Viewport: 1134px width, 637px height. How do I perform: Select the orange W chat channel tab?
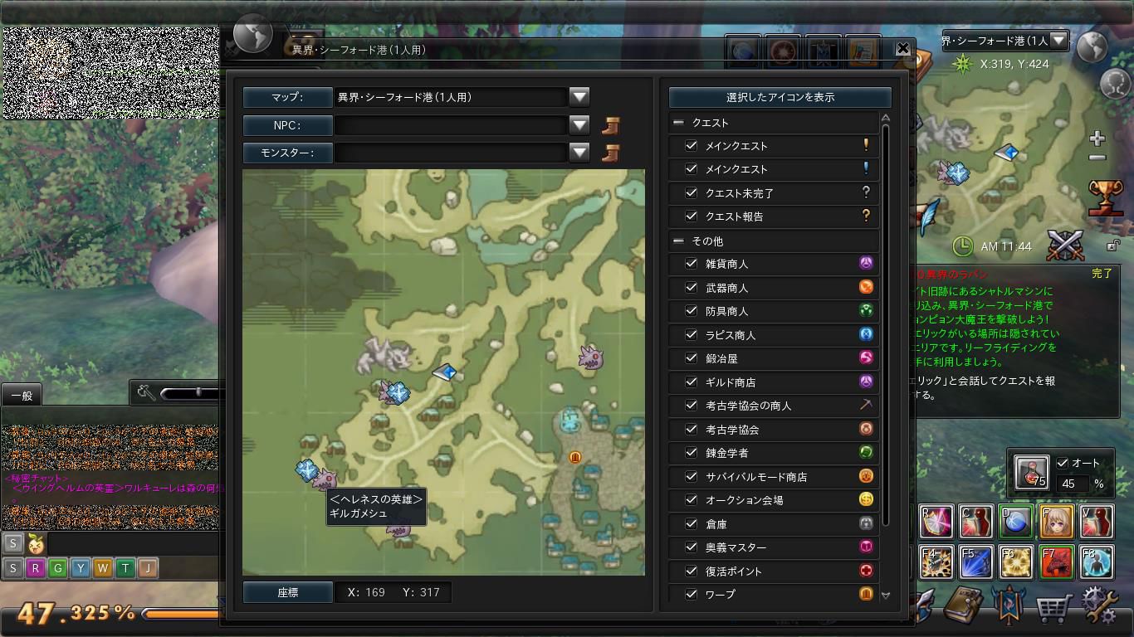coord(102,568)
